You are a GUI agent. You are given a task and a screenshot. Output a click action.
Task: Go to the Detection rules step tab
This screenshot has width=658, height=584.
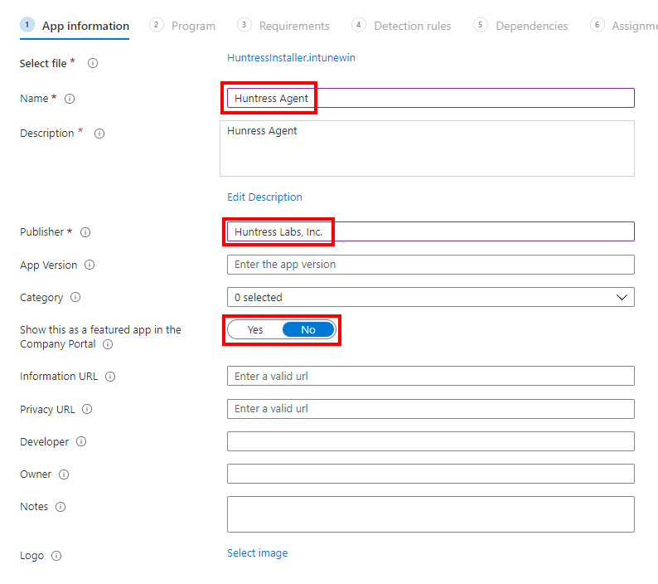(402, 26)
